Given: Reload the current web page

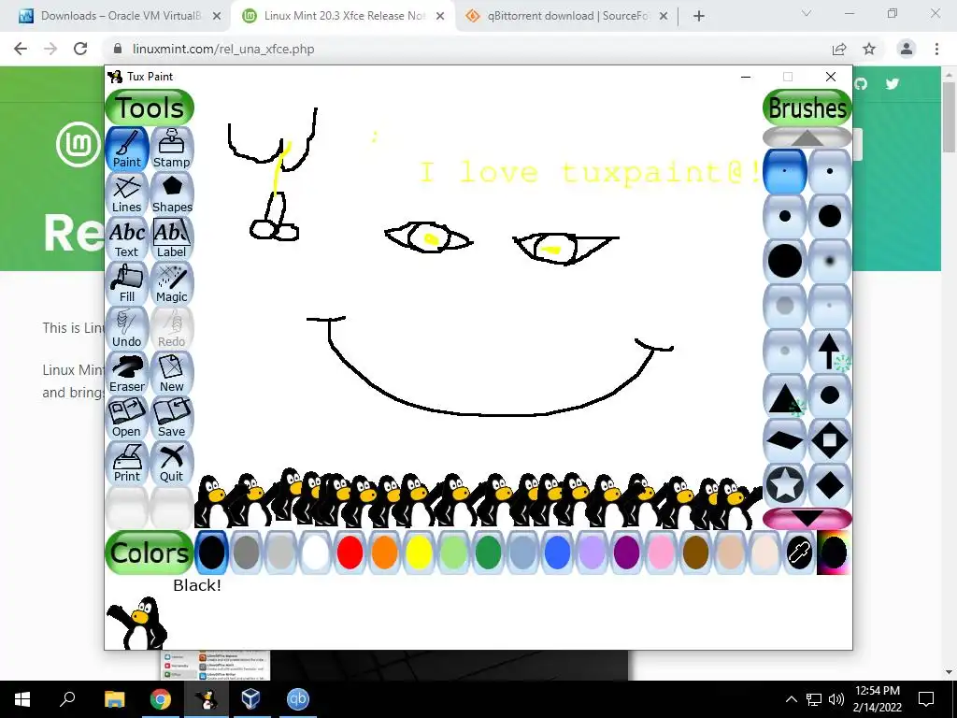Looking at the screenshot, I should pyautogui.click(x=80, y=49).
